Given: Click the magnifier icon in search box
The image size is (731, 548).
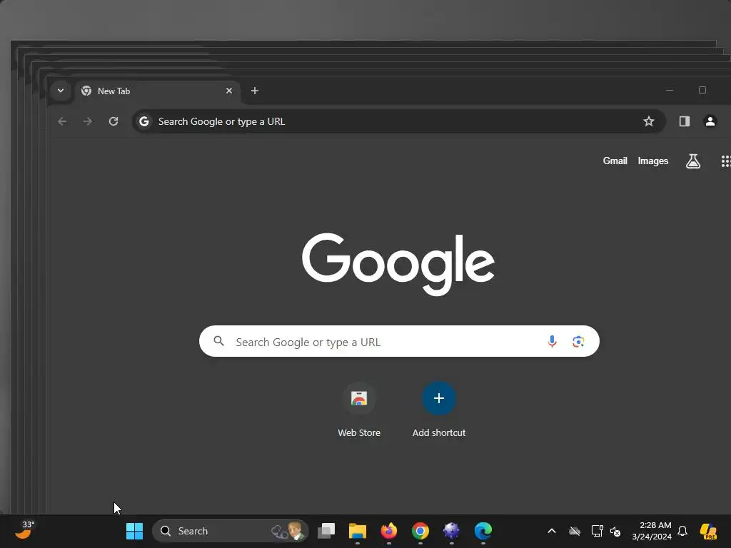Looking at the screenshot, I should point(218,341).
